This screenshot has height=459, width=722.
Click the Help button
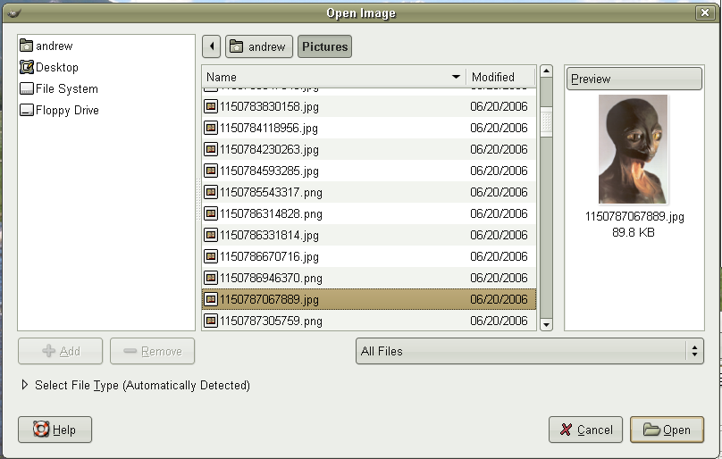point(55,430)
